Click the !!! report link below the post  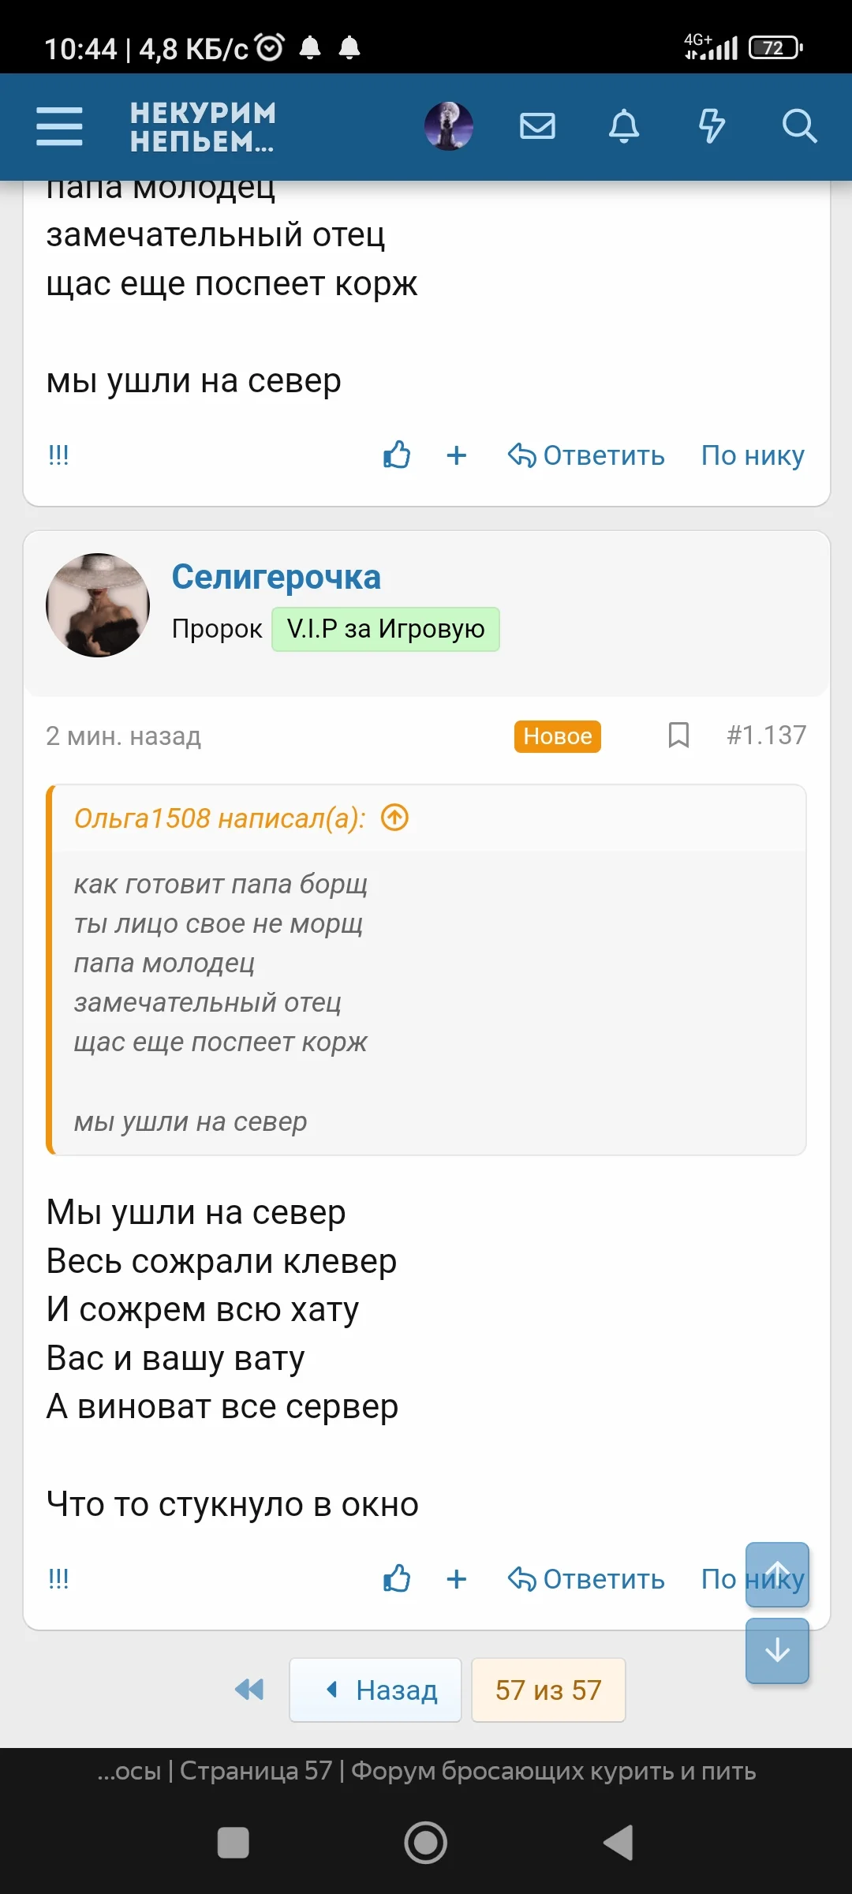58,1579
